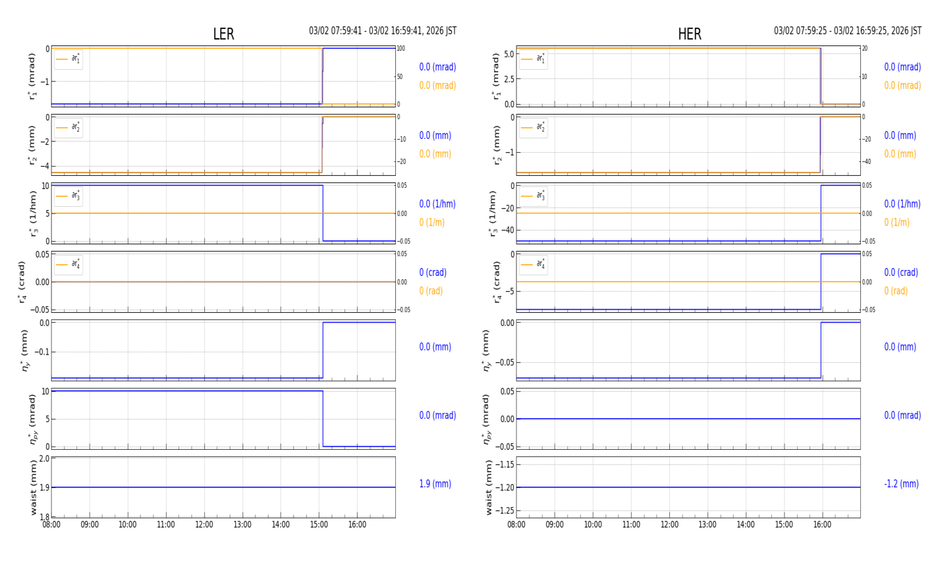The height and width of the screenshot is (569, 930).
Task: Click the LER panel title
Action: pos(223,34)
